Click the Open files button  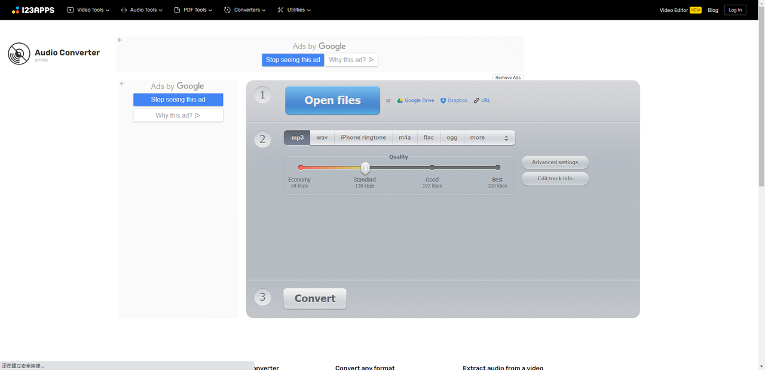[x=332, y=100]
